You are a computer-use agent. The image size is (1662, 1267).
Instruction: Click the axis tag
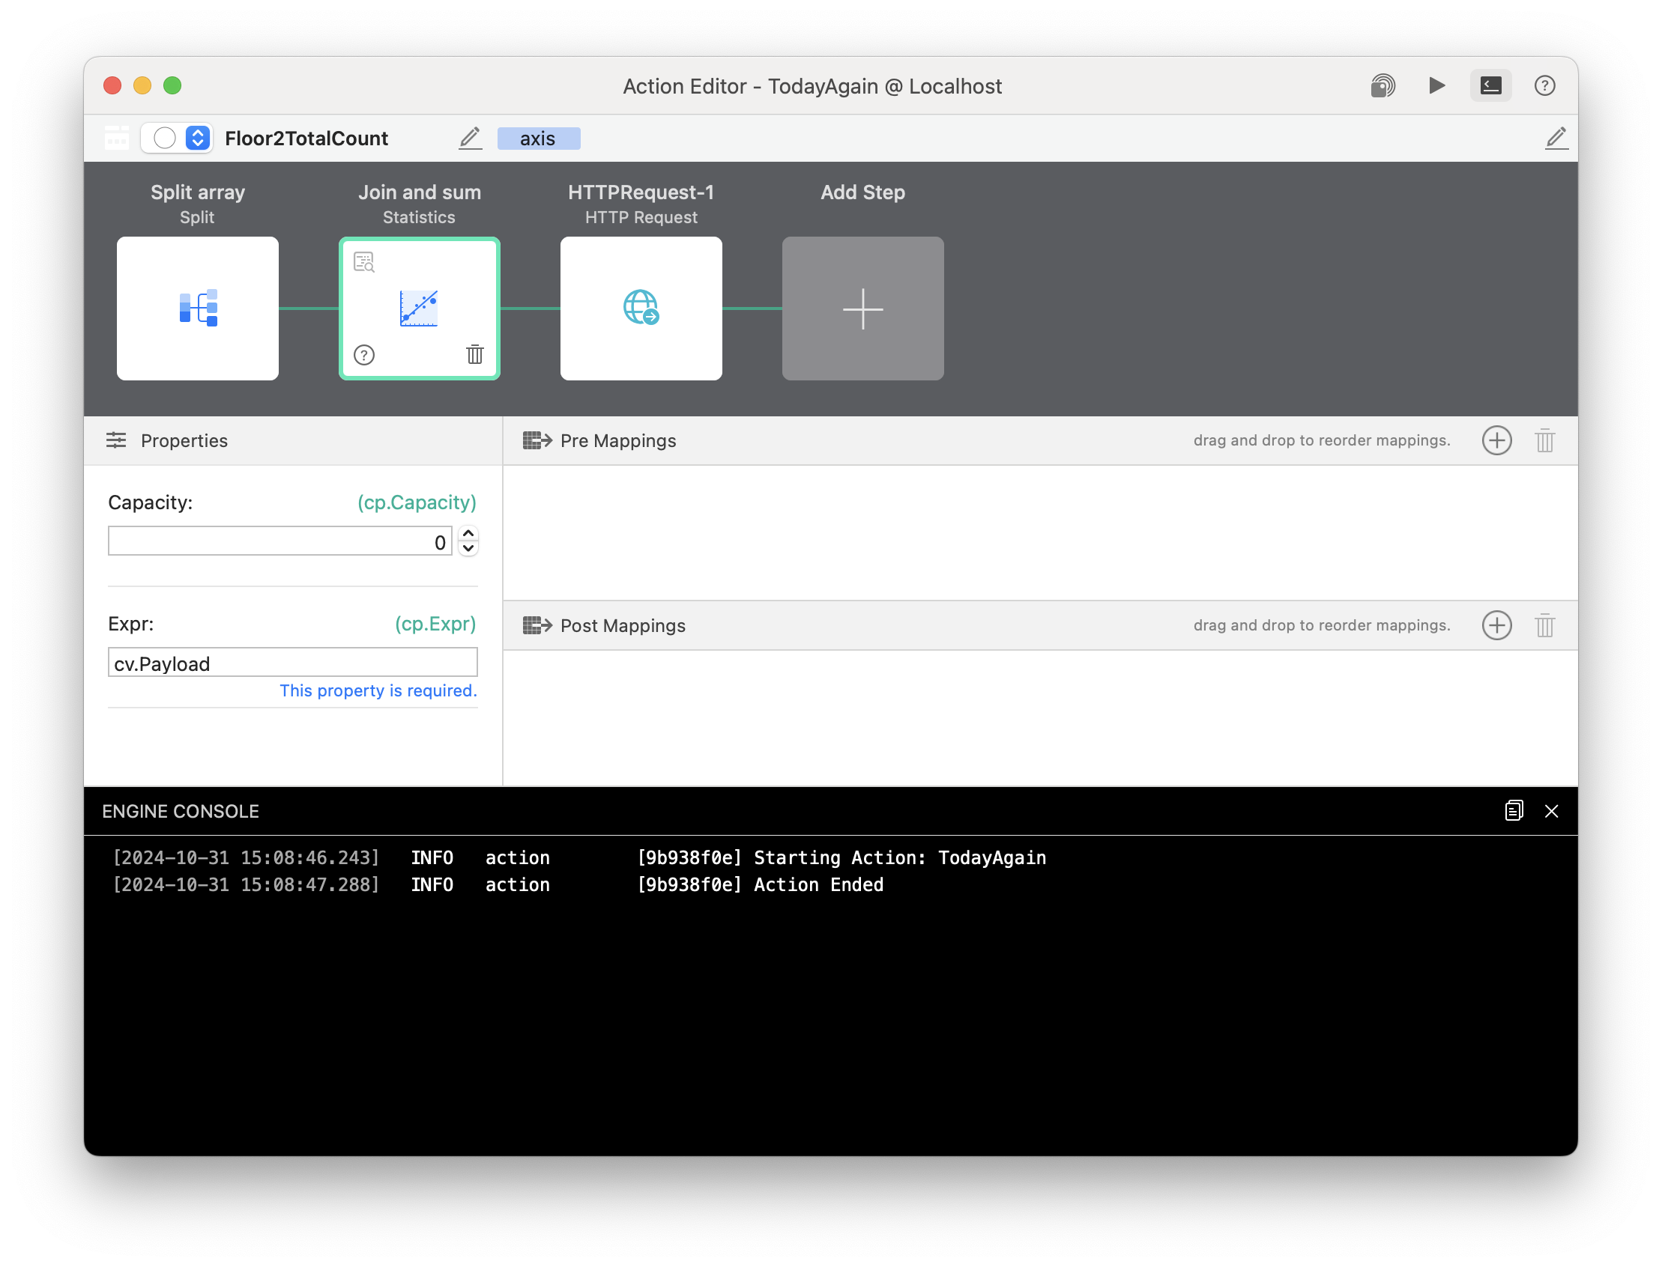point(538,139)
